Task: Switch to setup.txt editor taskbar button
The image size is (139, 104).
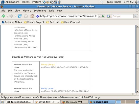Action: (x=47, y=102)
